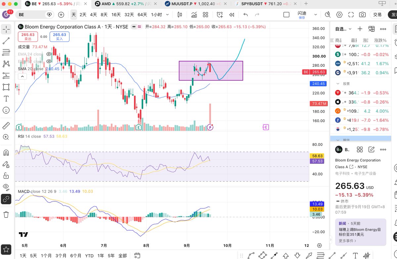Open the emoji icons tool
This screenshot has width=397, height=259.
[x=6, y=110]
